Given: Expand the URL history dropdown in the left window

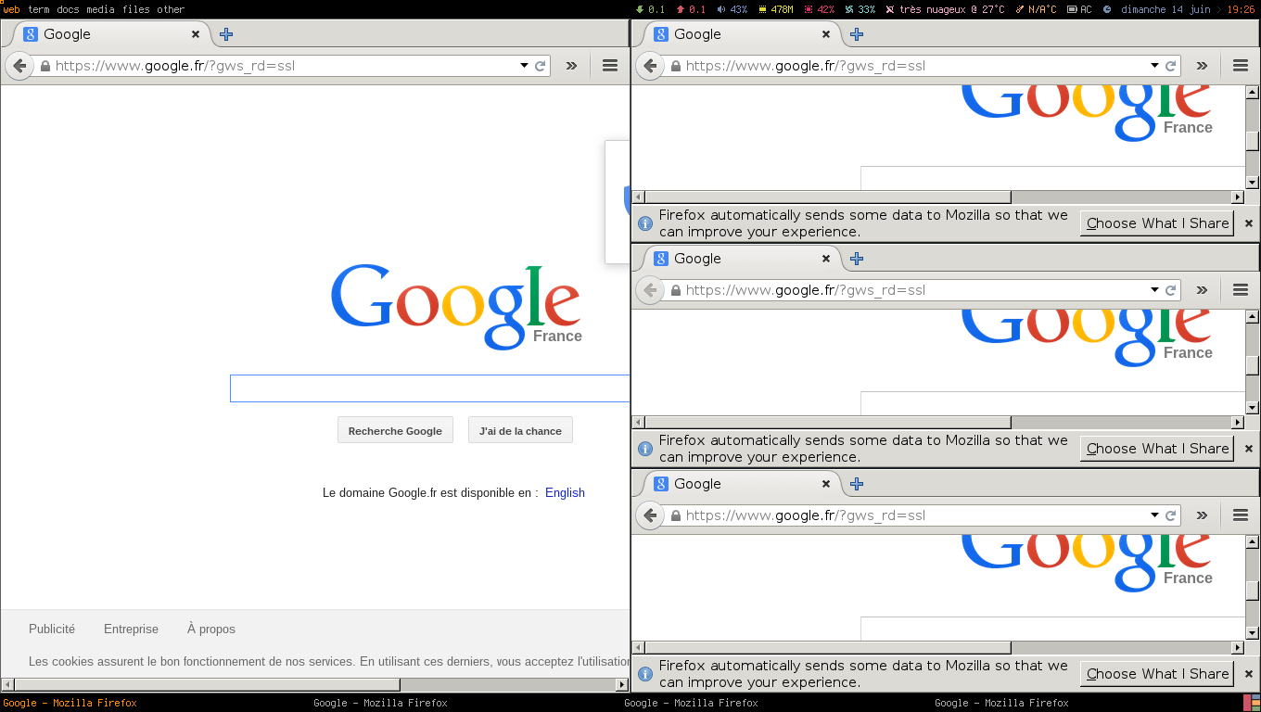Looking at the screenshot, I should (524, 66).
